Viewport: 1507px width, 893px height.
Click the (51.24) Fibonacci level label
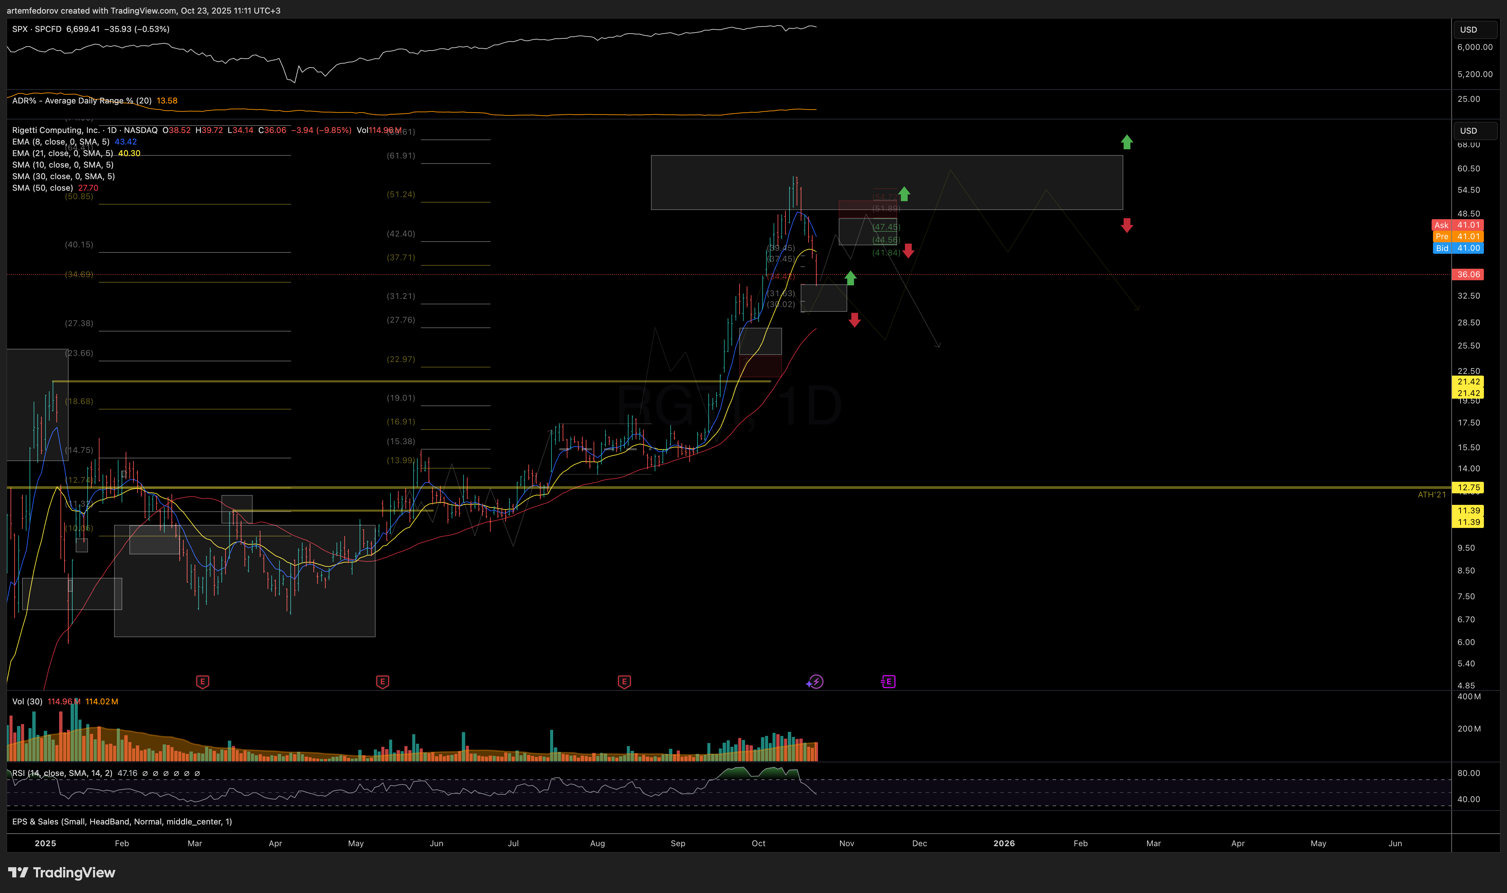401,194
